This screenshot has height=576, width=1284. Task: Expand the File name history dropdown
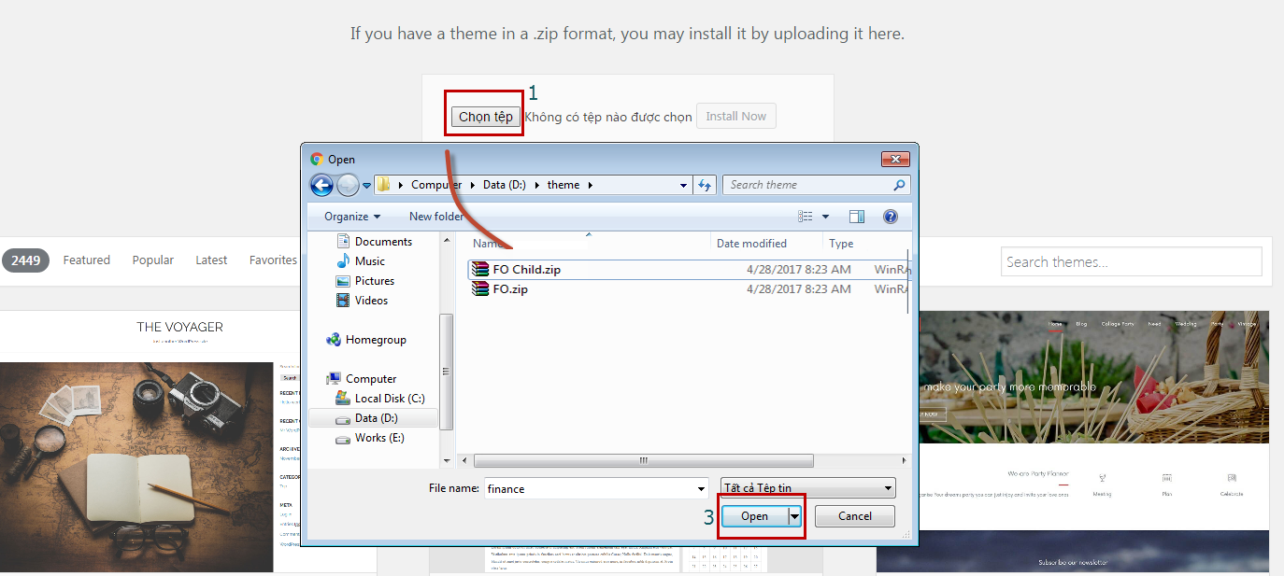coord(702,488)
